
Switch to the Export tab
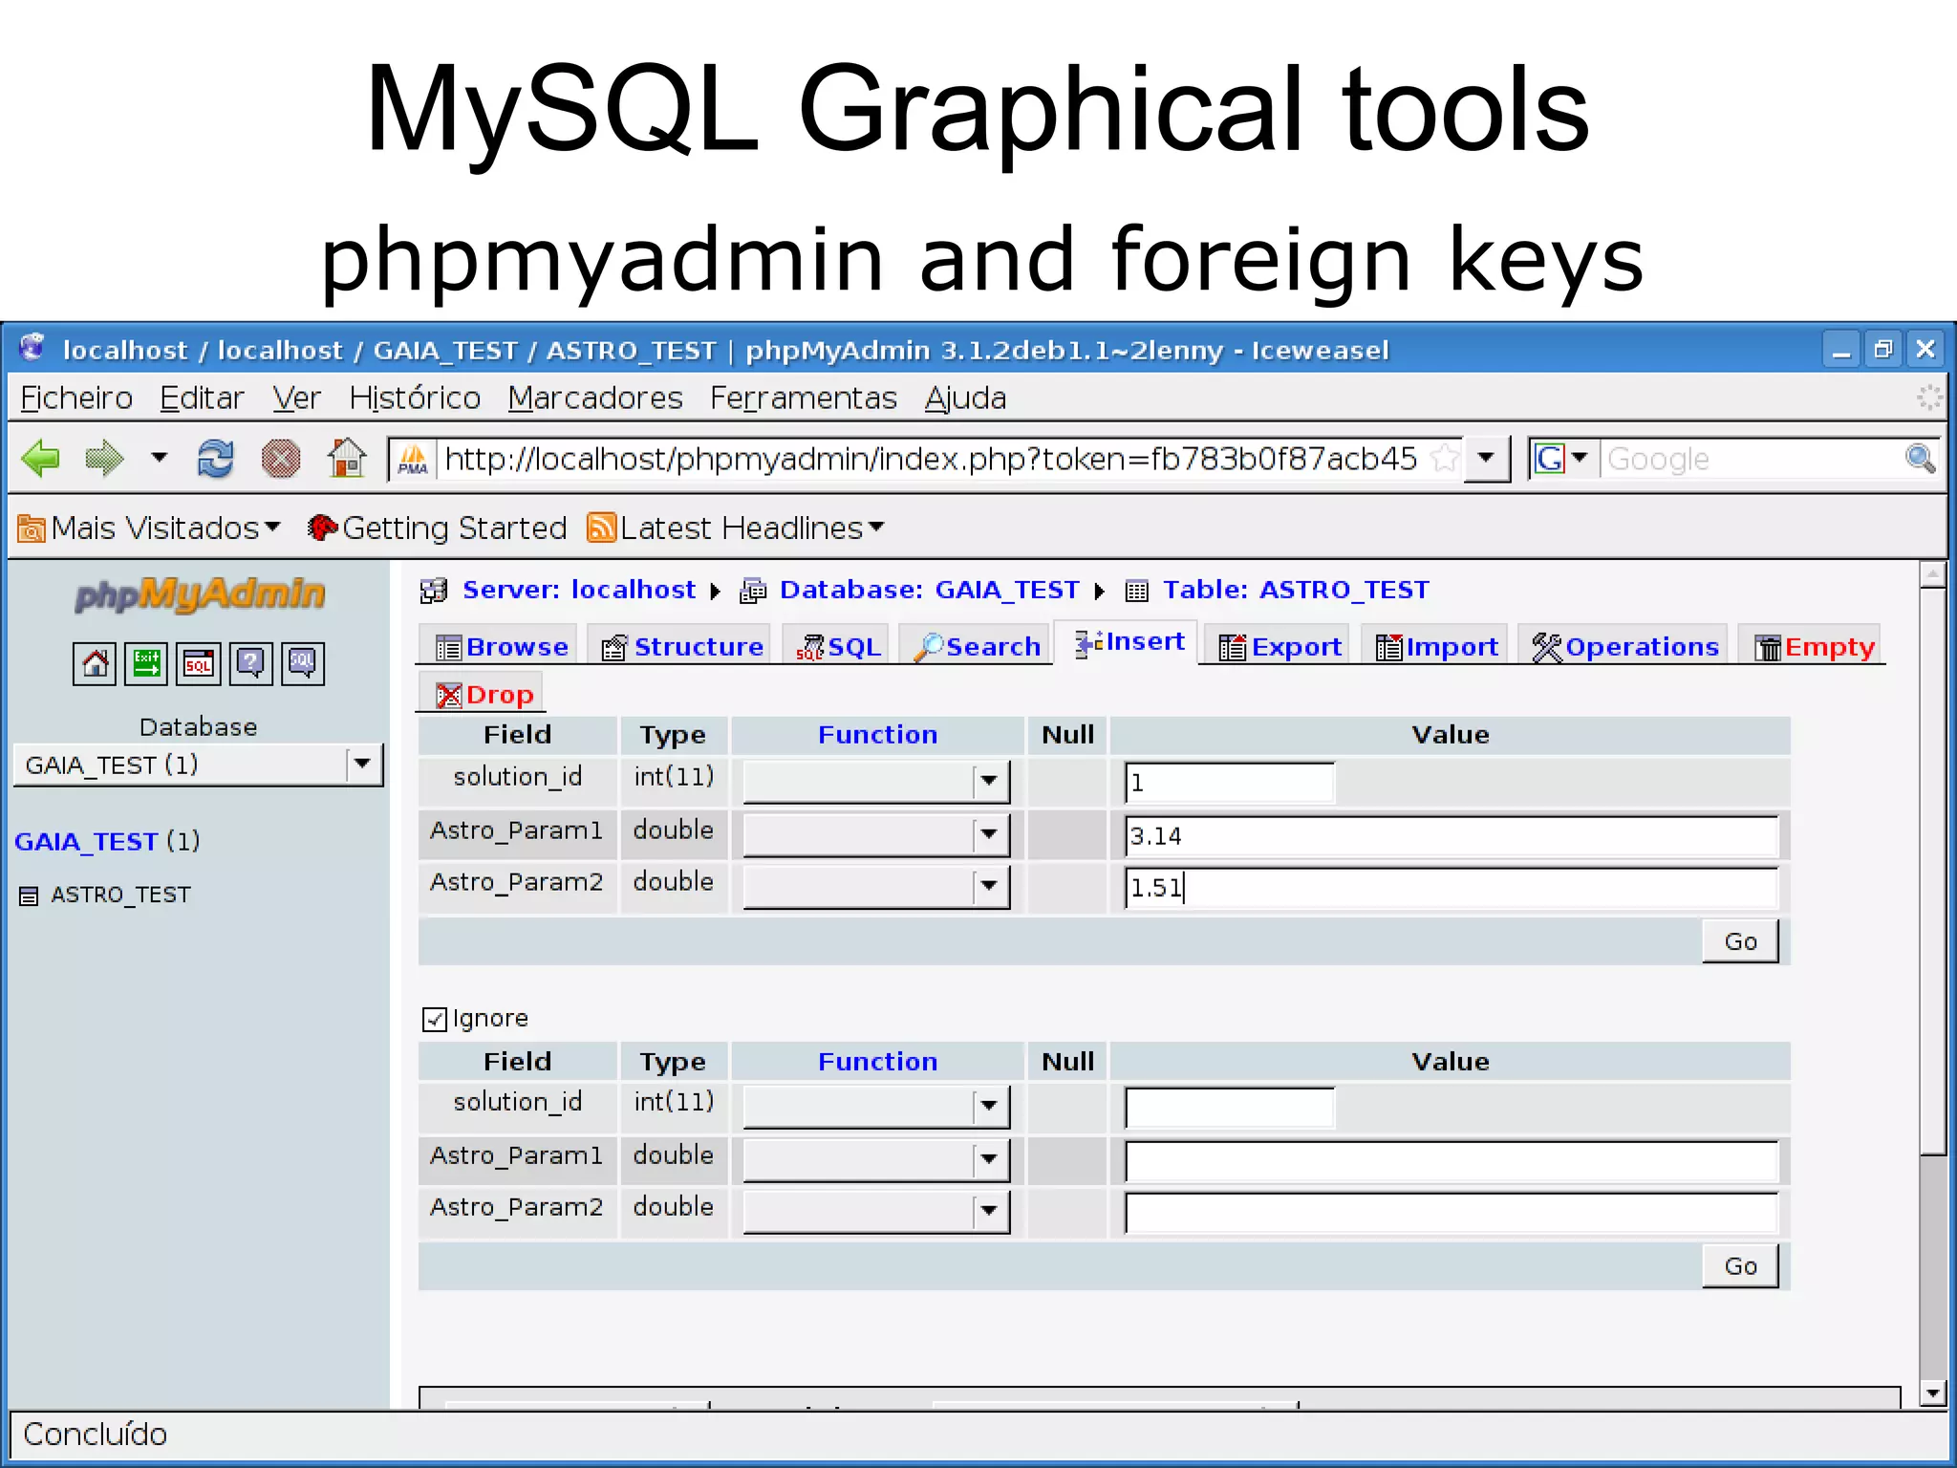coord(1279,647)
